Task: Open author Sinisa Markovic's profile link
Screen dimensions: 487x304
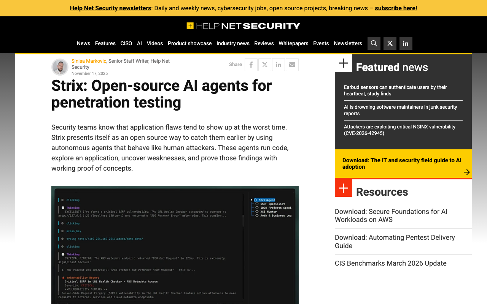Action: pyautogui.click(x=89, y=61)
